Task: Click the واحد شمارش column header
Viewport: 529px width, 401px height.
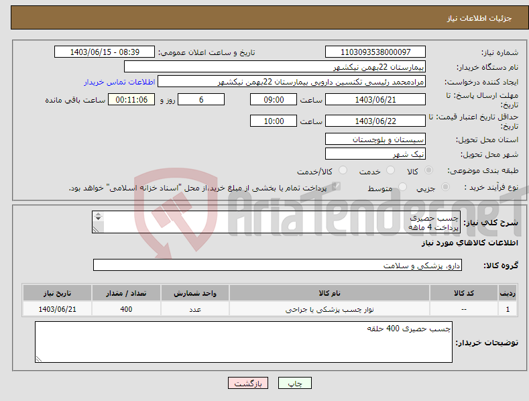Action: 195,293
